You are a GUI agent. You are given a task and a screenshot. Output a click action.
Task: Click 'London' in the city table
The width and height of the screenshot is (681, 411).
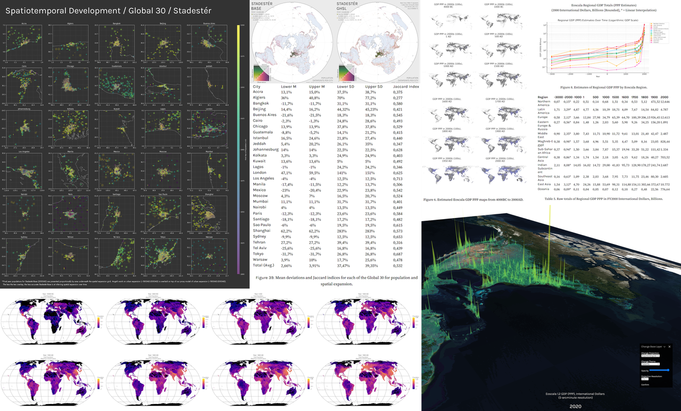click(x=260, y=173)
